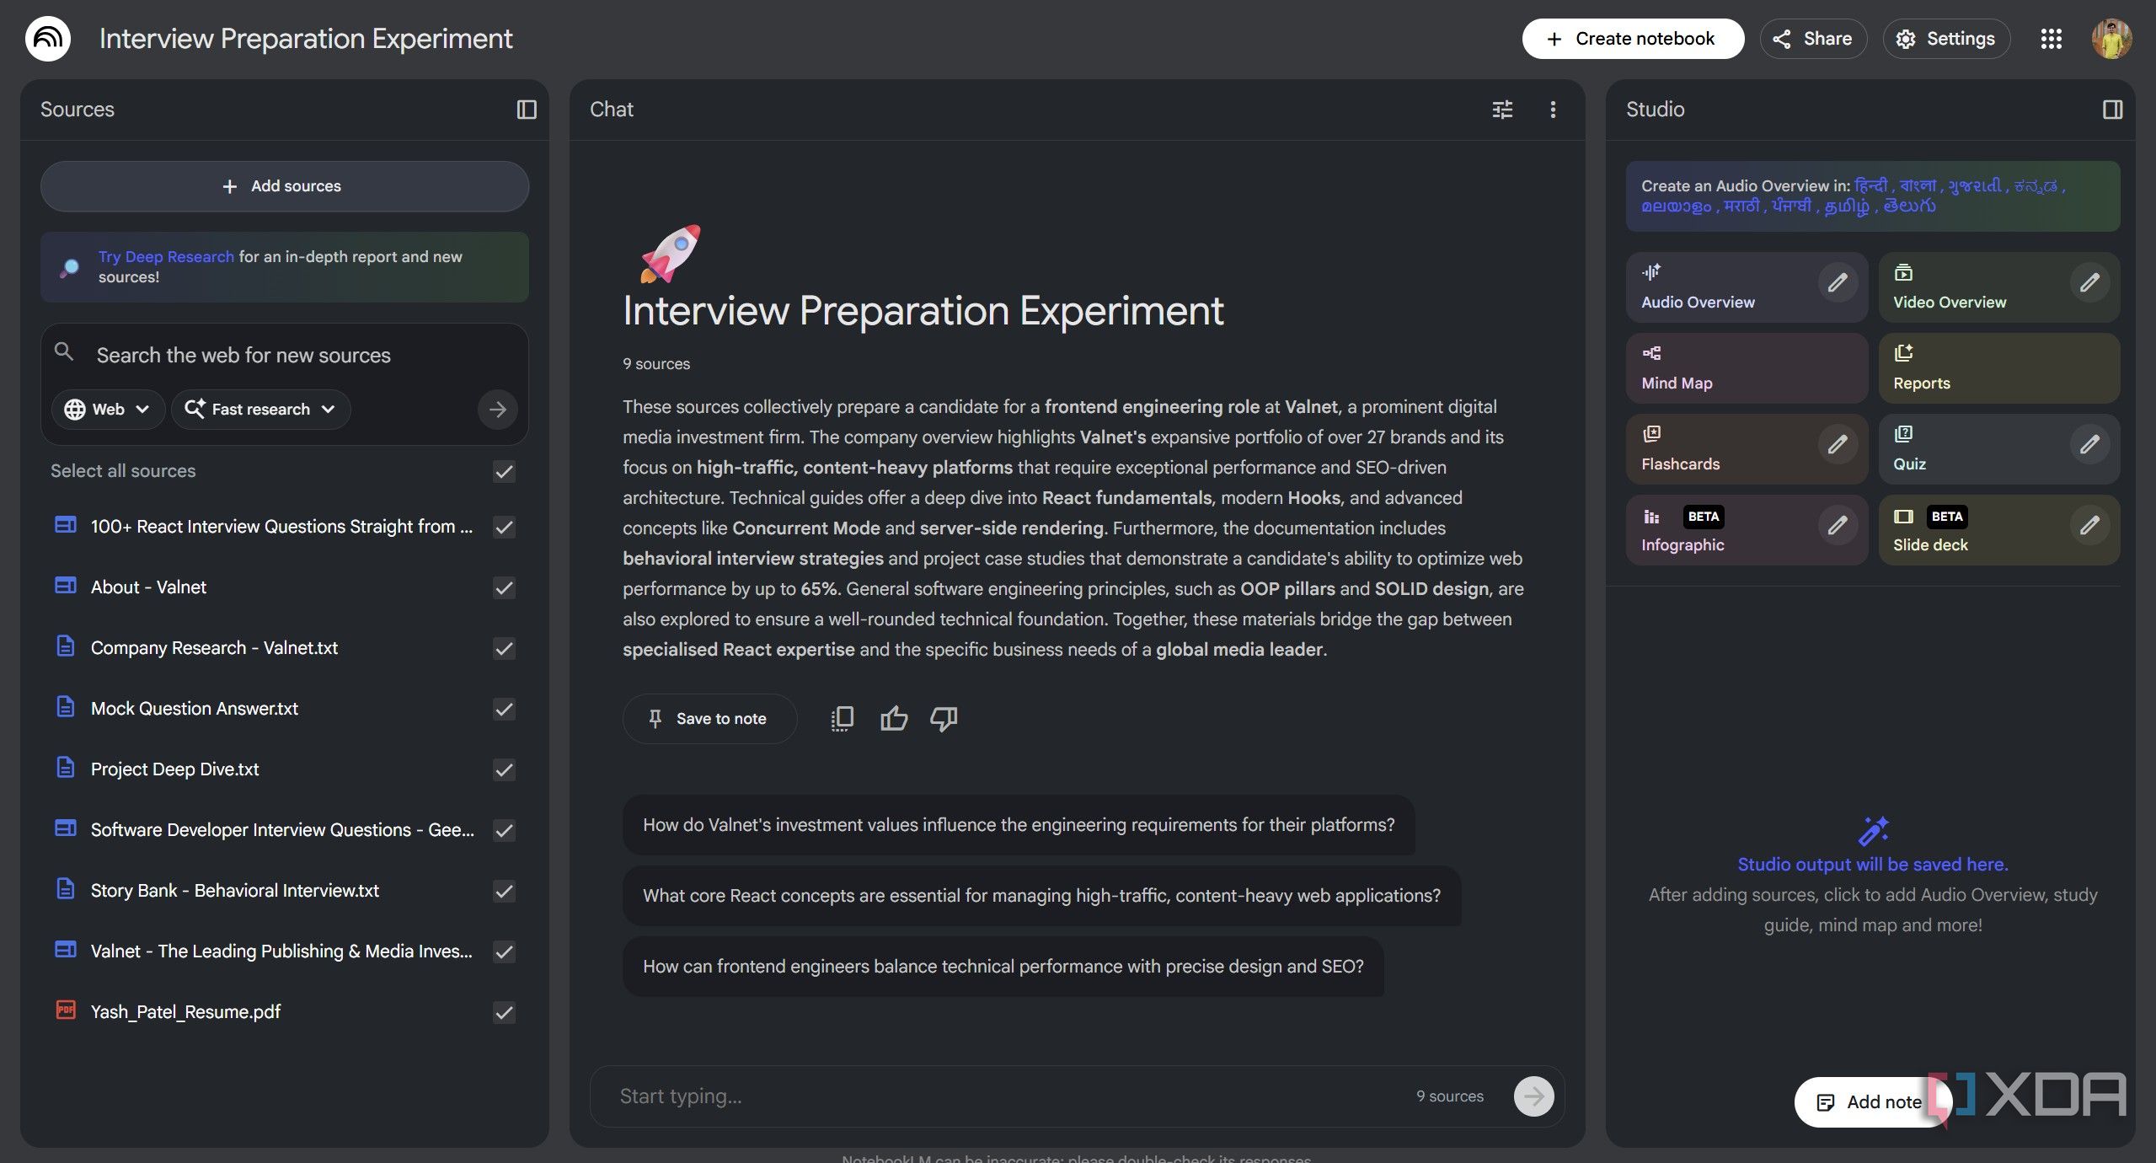Follow the Try Deep Research link
This screenshot has height=1163, width=2156.
[166, 257]
